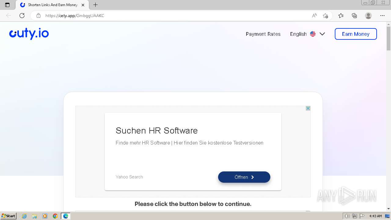The image size is (391, 220).
Task: Refresh the current page
Action: click(x=22, y=16)
